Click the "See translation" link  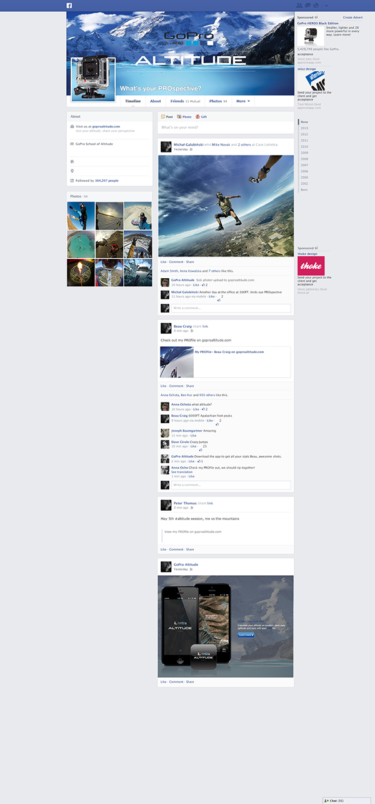[182, 472]
